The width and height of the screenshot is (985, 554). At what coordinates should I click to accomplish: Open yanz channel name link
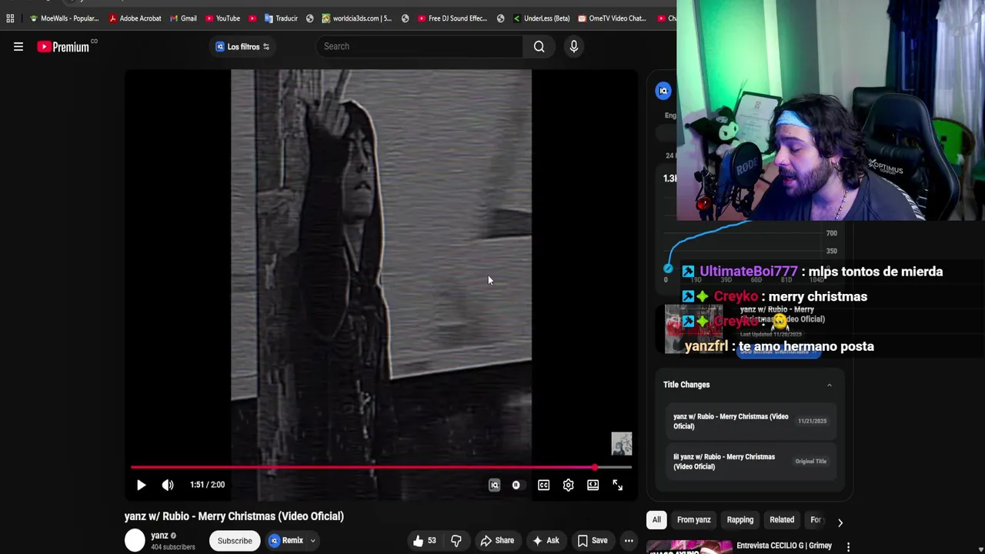pyautogui.click(x=159, y=536)
